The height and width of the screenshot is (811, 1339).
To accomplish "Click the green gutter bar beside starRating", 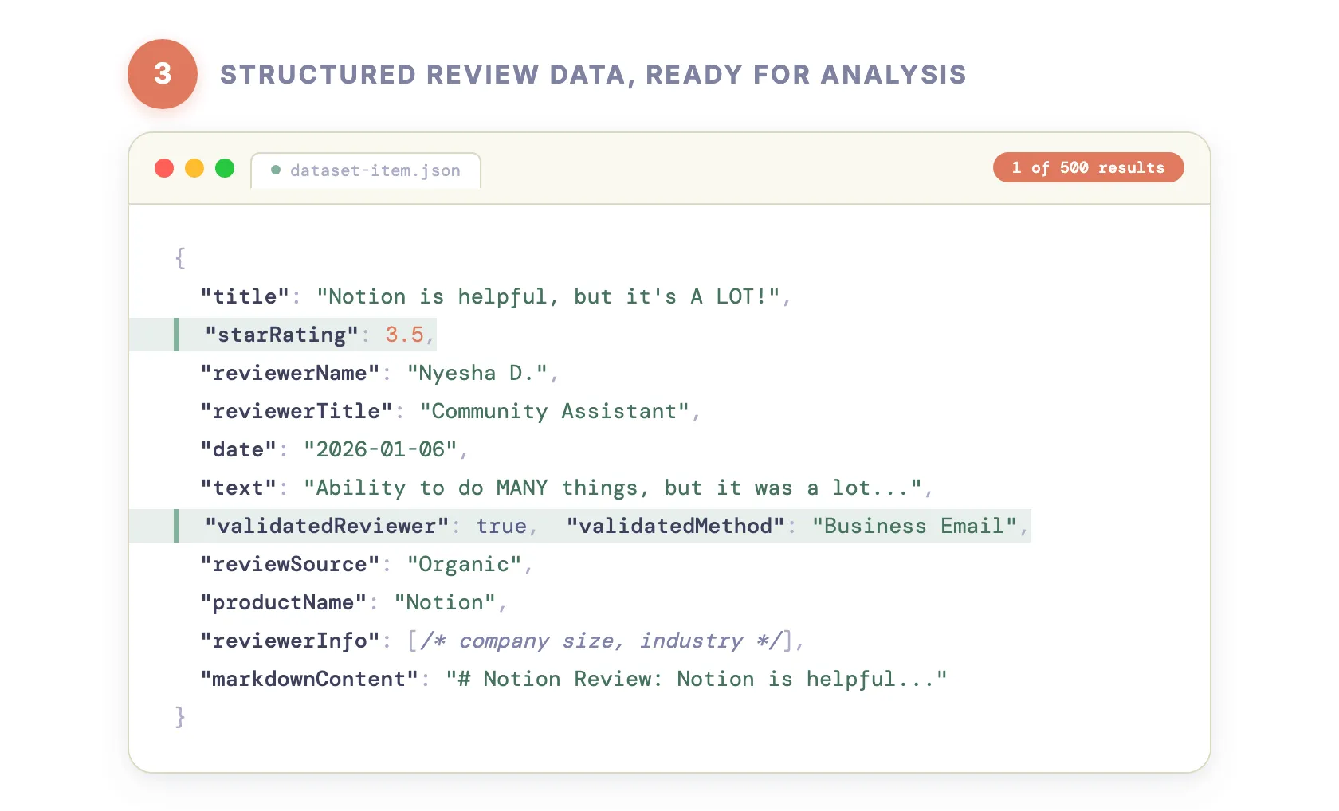I will pyautogui.click(x=176, y=335).
